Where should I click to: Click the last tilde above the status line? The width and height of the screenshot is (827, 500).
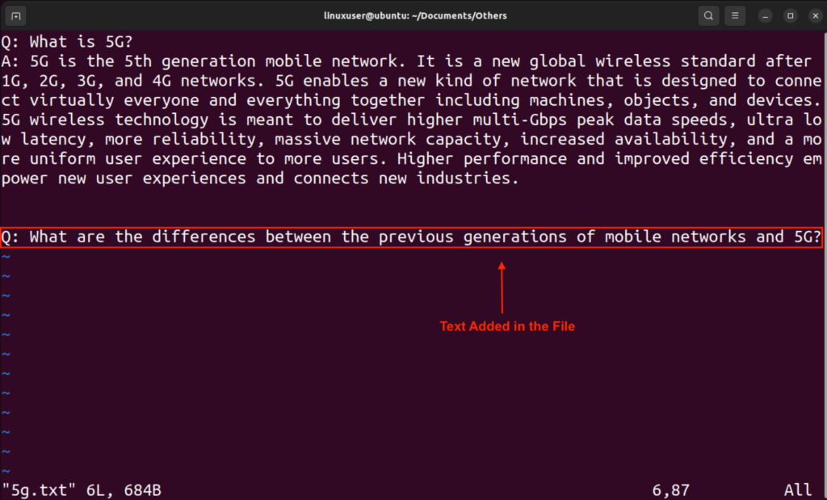click(x=6, y=470)
